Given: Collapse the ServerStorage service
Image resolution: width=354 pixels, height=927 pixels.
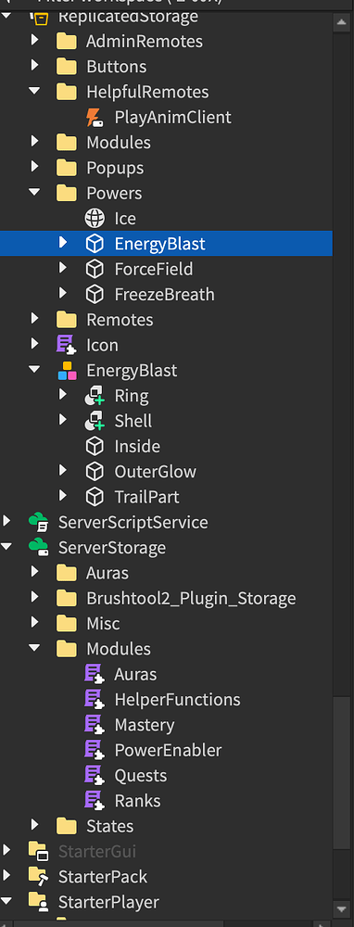Looking at the screenshot, I should coord(6,548).
